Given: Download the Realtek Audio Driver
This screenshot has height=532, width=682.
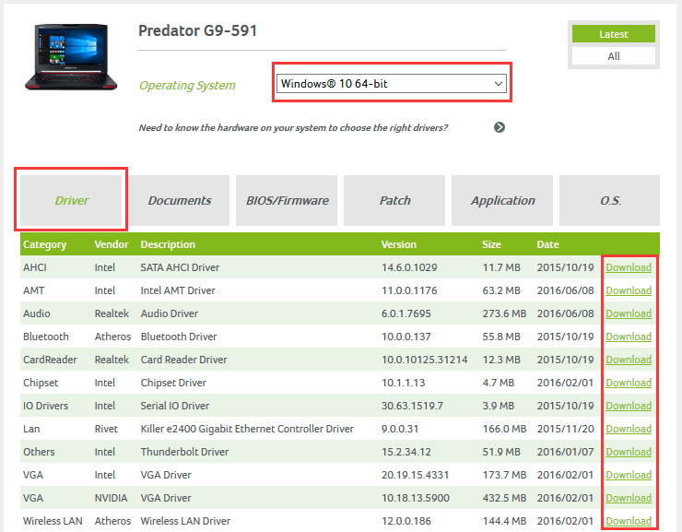Looking at the screenshot, I should [629, 313].
